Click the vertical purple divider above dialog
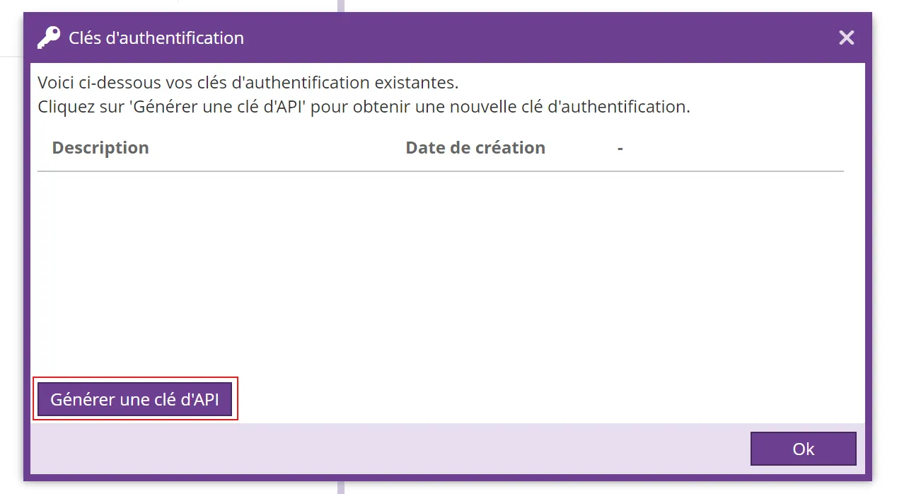This screenshot has width=921, height=494. [x=341, y=6]
